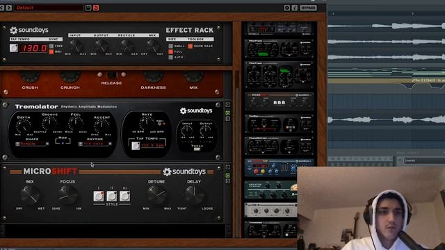The image size is (445, 250).
Task: Click the MicroShift FOCUS knob
Action: click(x=67, y=195)
